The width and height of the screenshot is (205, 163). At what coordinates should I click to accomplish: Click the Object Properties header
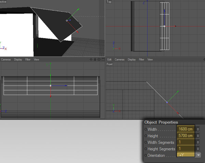(x=161, y=122)
